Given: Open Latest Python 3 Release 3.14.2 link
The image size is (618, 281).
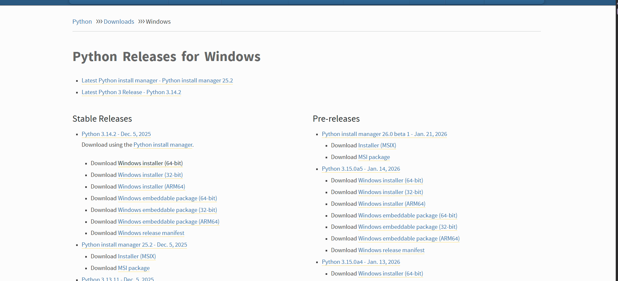Looking at the screenshot, I should 131,92.
